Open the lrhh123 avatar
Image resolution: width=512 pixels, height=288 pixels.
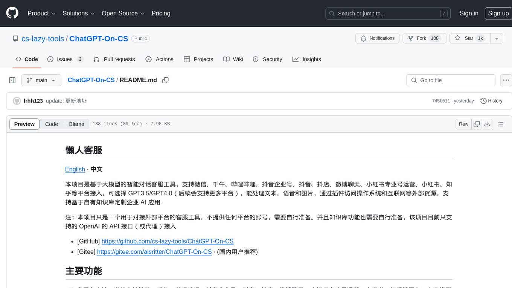click(x=17, y=101)
